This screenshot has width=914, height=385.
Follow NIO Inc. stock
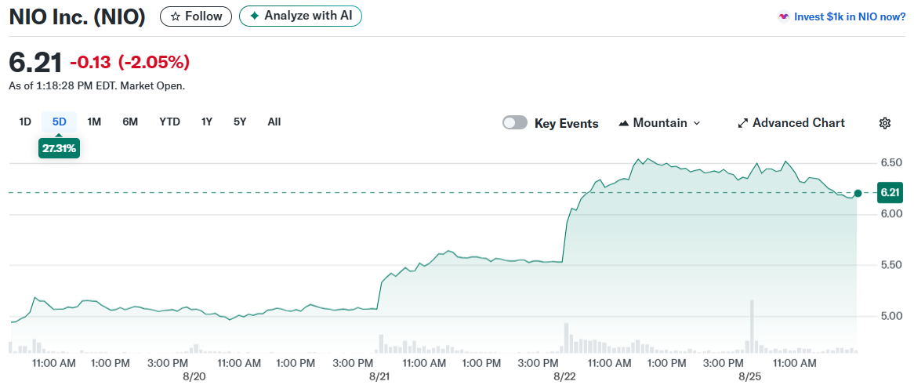point(196,16)
